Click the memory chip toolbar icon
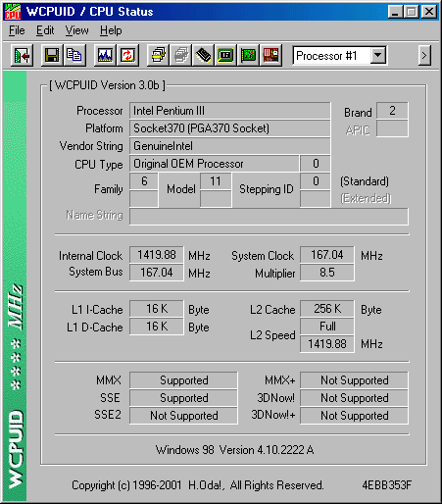442x504 pixels. click(x=203, y=55)
